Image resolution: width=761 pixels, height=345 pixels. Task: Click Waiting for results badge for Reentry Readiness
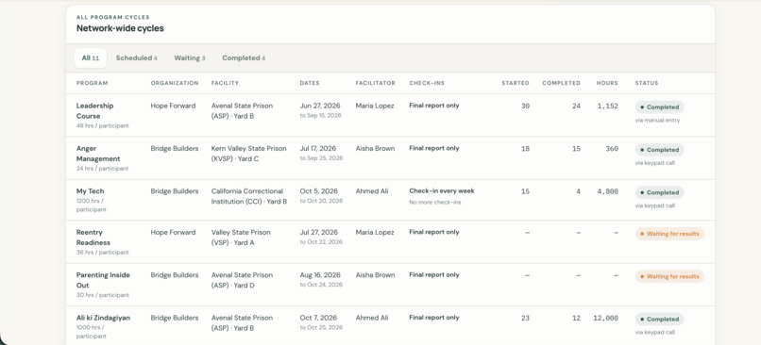pos(669,234)
